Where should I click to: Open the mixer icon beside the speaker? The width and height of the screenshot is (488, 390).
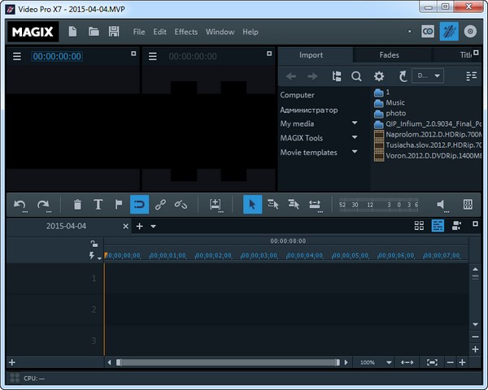(468, 205)
